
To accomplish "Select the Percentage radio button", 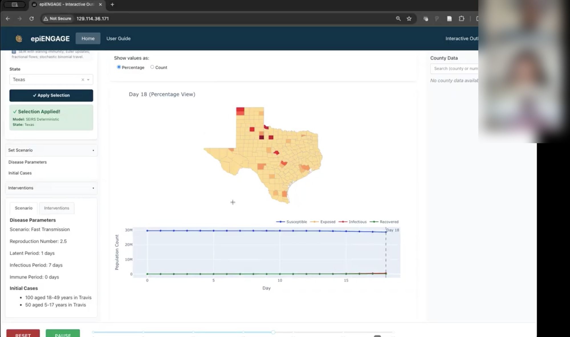I will (x=119, y=67).
